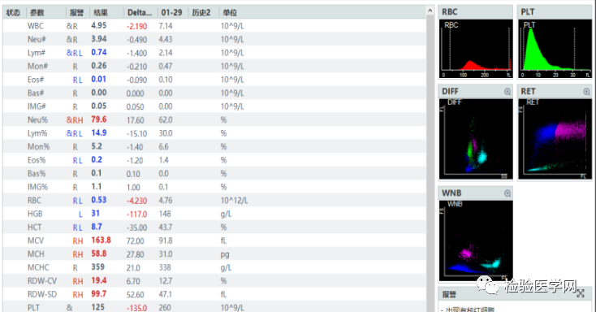Image resolution: width=596 pixels, height=312 pixels.
Task: Click the 01-29 history column header
Action: point(172,12)
